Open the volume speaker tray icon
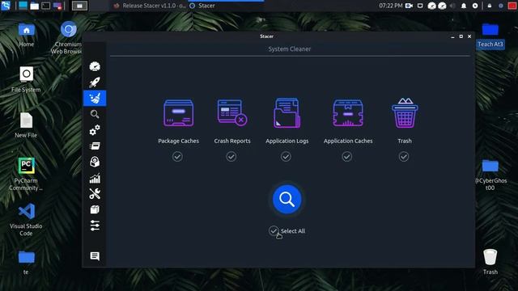This screenshot has height=291, width=518. [452, 6]
